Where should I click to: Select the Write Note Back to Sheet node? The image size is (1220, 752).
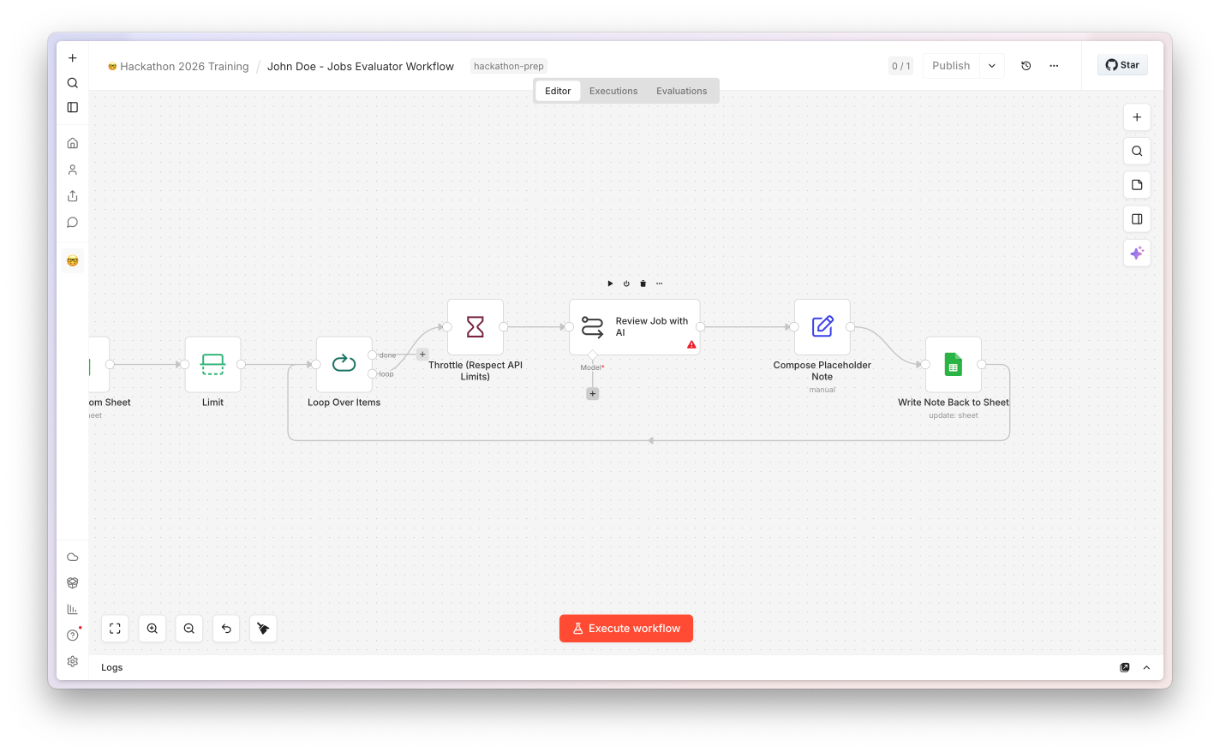pyautogui.click(x=953, y=364)
